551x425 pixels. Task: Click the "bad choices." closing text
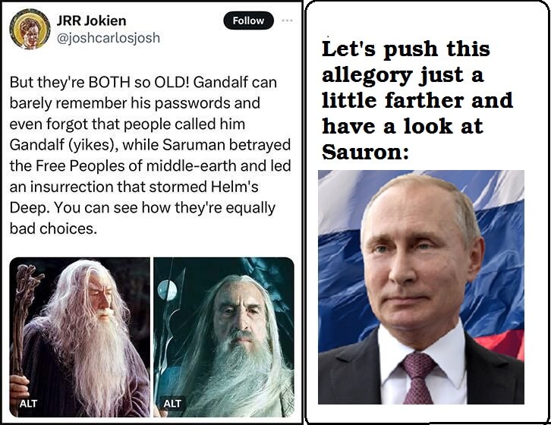click(x=53, y=229)
